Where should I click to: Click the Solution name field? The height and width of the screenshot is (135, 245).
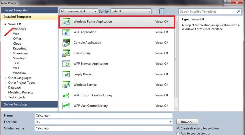103,128
